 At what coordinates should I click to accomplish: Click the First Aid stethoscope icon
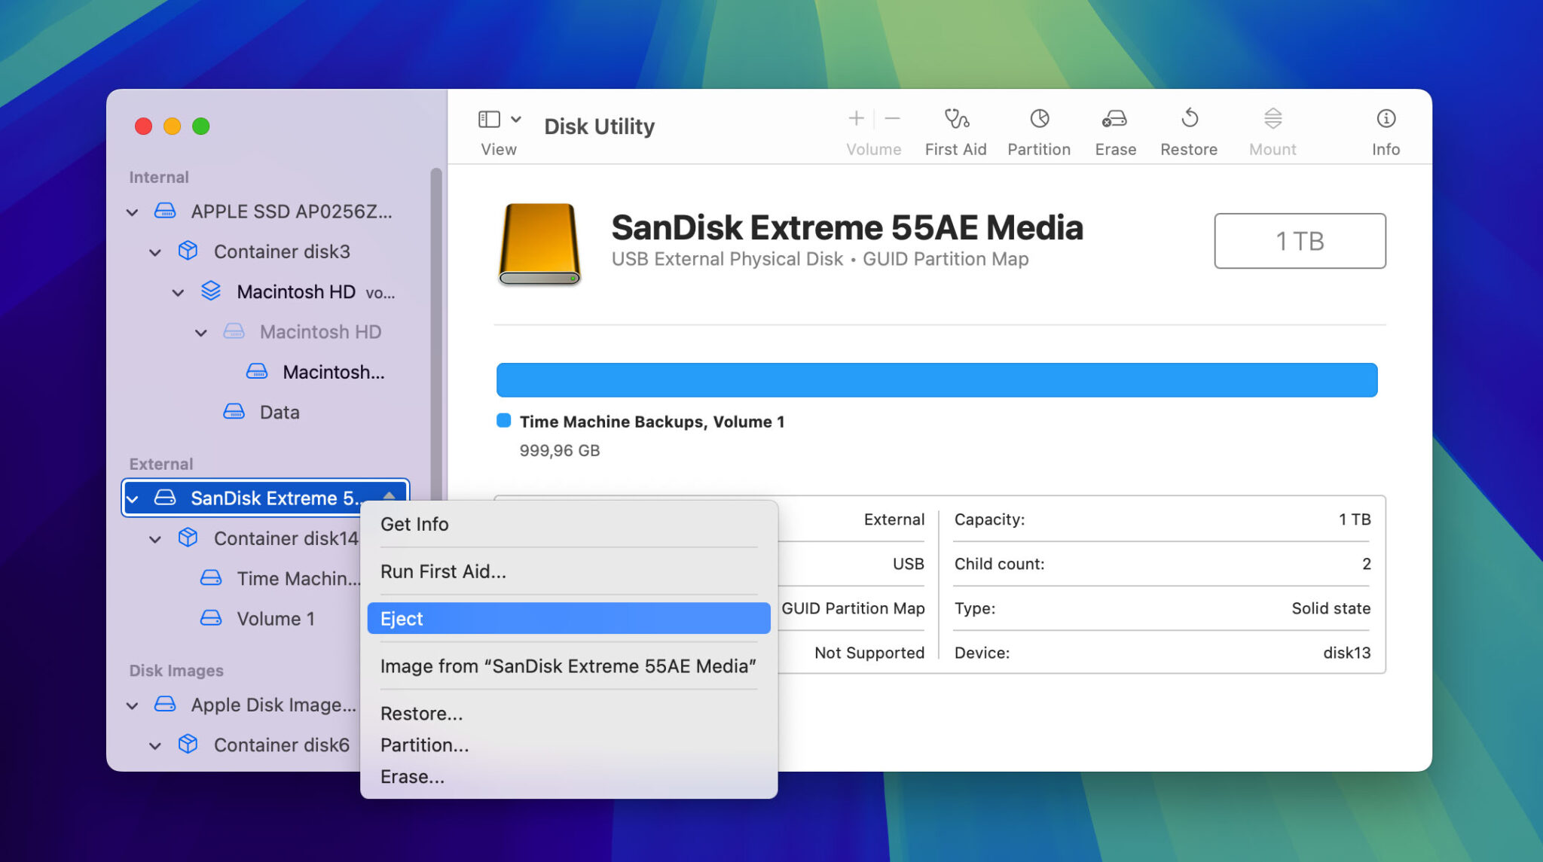coord(956,119)
